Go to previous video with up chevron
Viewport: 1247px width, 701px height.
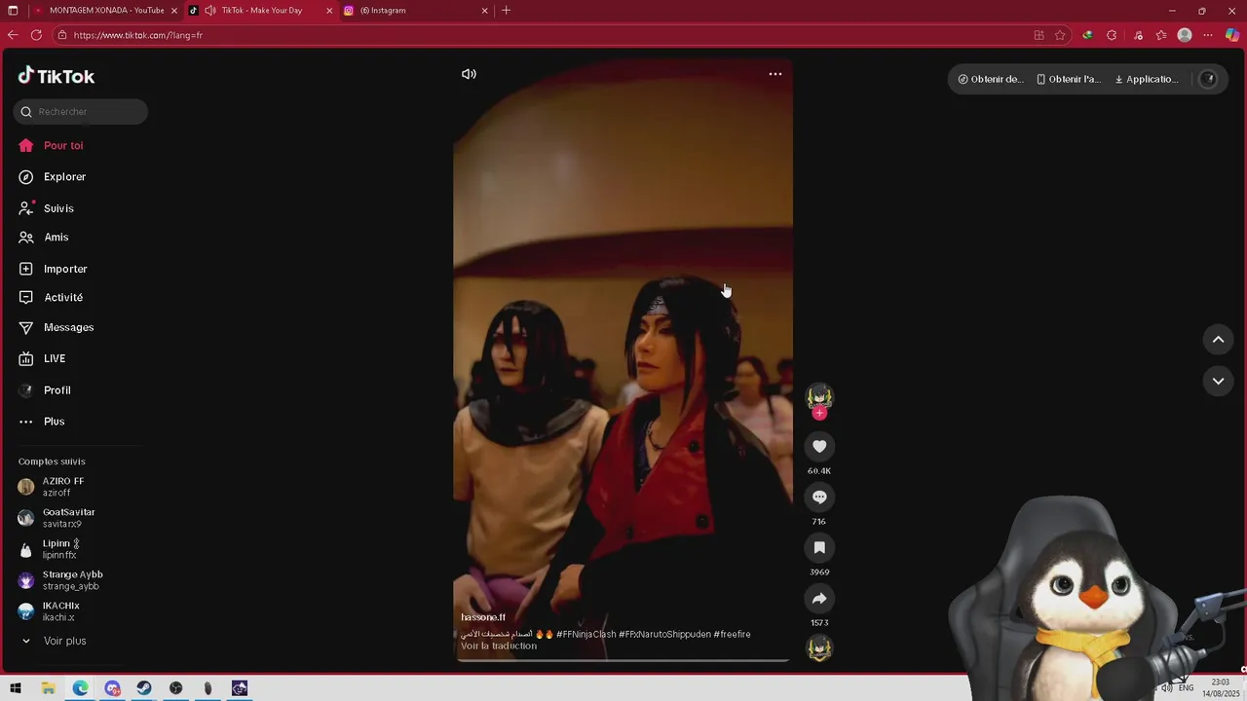coord(1218,340)
